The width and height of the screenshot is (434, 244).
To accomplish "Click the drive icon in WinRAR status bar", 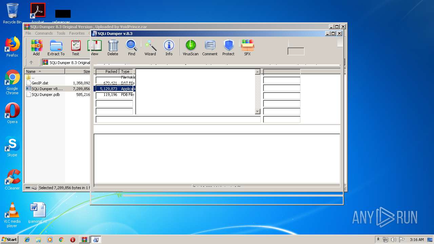I will tap(28, 188).
